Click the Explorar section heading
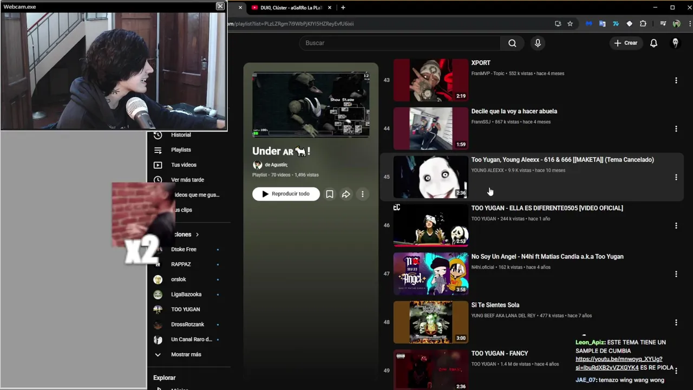The image size is (693, 390). click(164, 378)
